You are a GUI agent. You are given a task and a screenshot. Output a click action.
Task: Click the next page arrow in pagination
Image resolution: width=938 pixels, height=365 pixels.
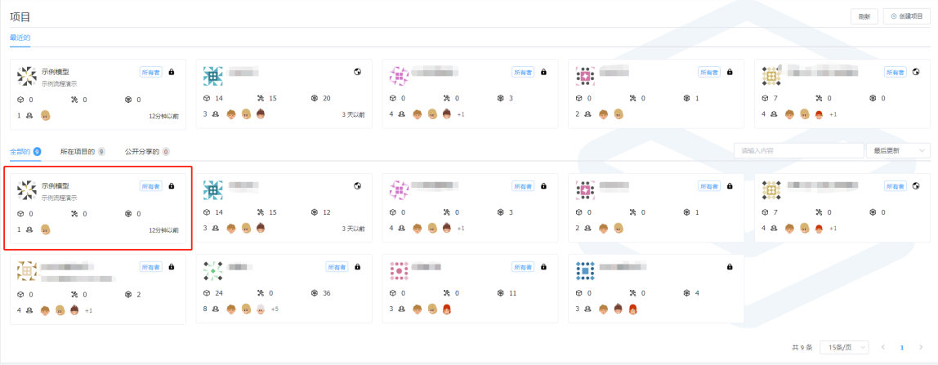pos(921,347)
